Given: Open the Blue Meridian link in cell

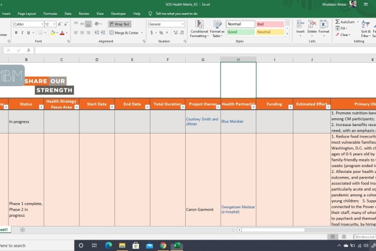Looking at the screenshot, I should coord(232,121).
